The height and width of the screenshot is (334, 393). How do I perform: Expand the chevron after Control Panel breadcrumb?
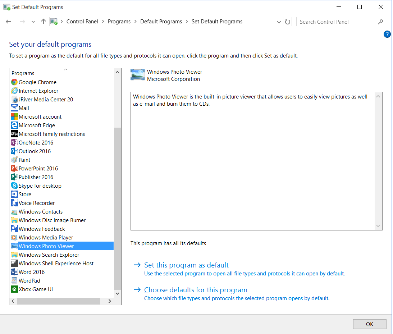click(x=103, y=22)
